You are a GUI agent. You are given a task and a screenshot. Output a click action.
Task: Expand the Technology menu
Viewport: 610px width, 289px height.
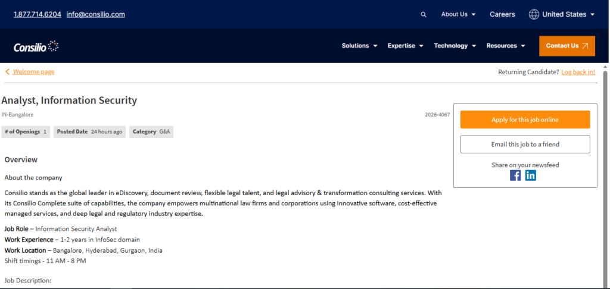(455, 46)
